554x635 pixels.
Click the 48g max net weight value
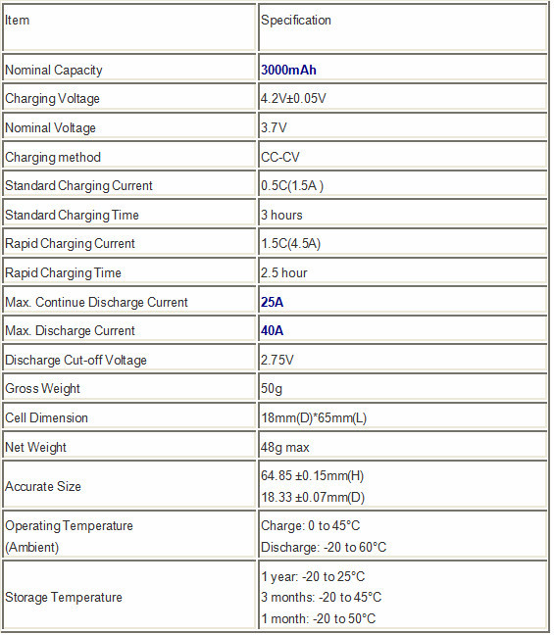coord(285,448)
